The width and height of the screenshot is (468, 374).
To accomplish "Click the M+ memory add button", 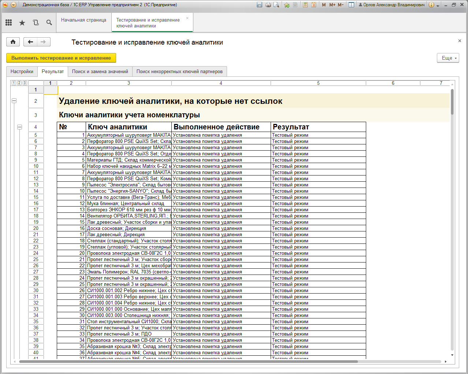I will [x=332, y=5].
